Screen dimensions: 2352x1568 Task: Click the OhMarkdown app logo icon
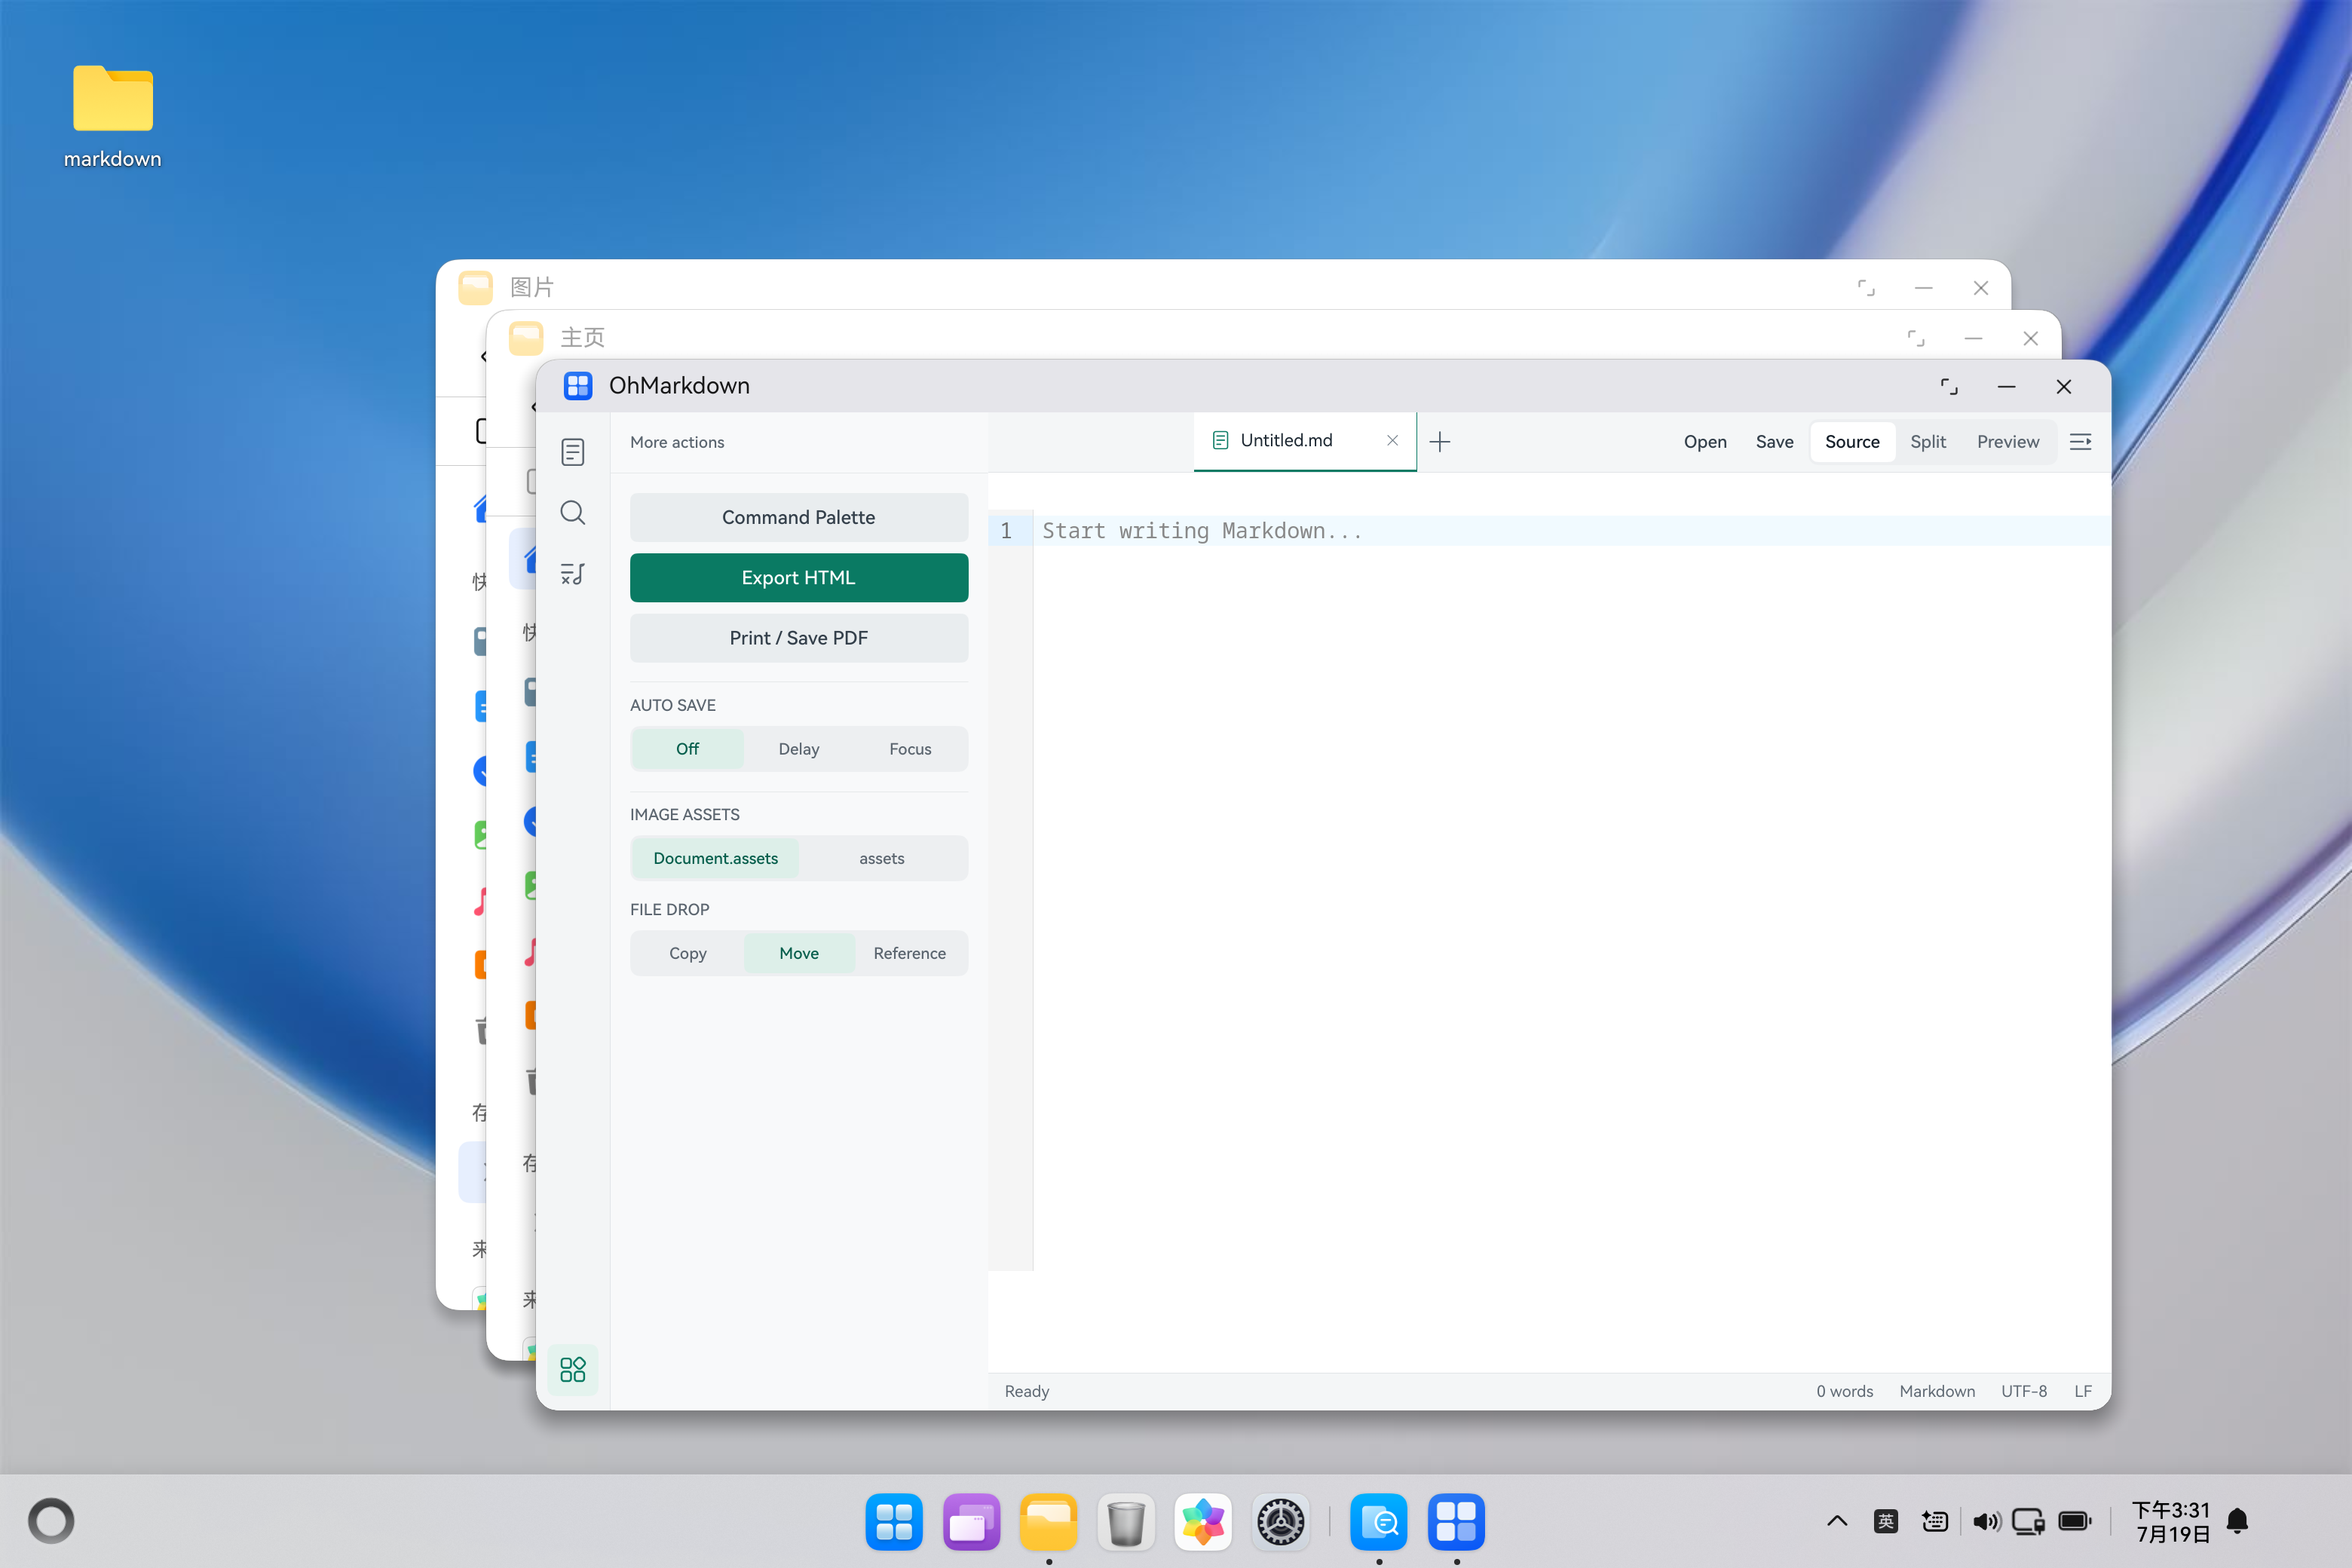coord(578,386)
